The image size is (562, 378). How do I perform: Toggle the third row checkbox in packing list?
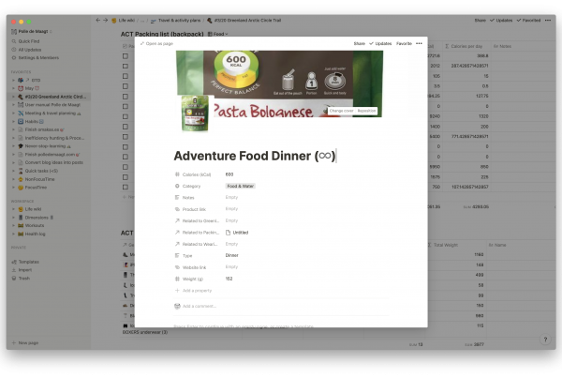(x=126, y=76)
